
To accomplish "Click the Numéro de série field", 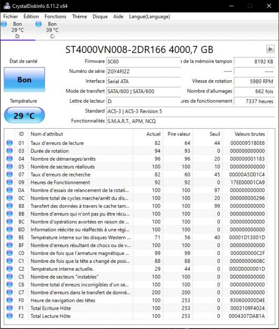I will pyautogui.click(x=143, y=71).
